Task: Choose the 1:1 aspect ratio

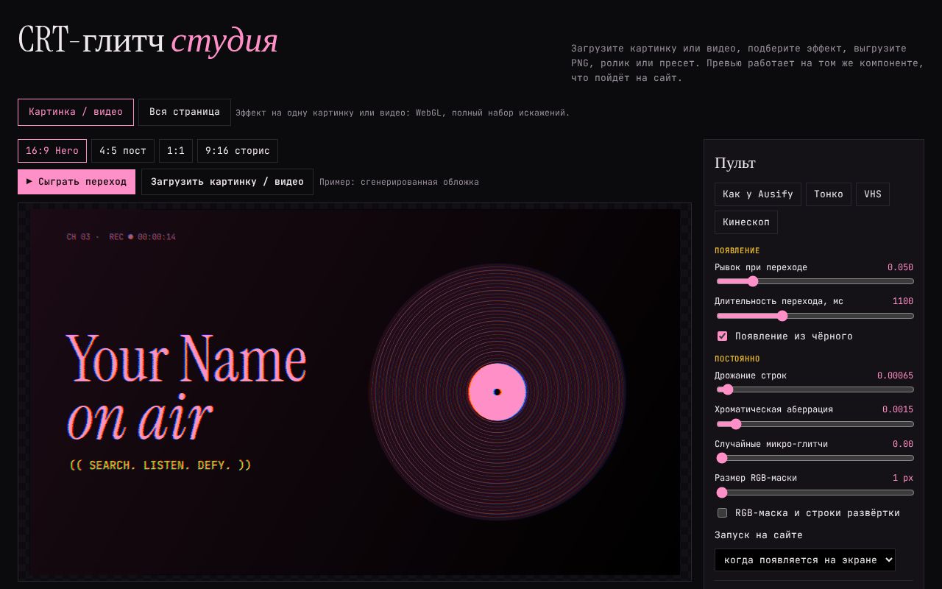Action: pyautogui.click(x=176, y=151)
